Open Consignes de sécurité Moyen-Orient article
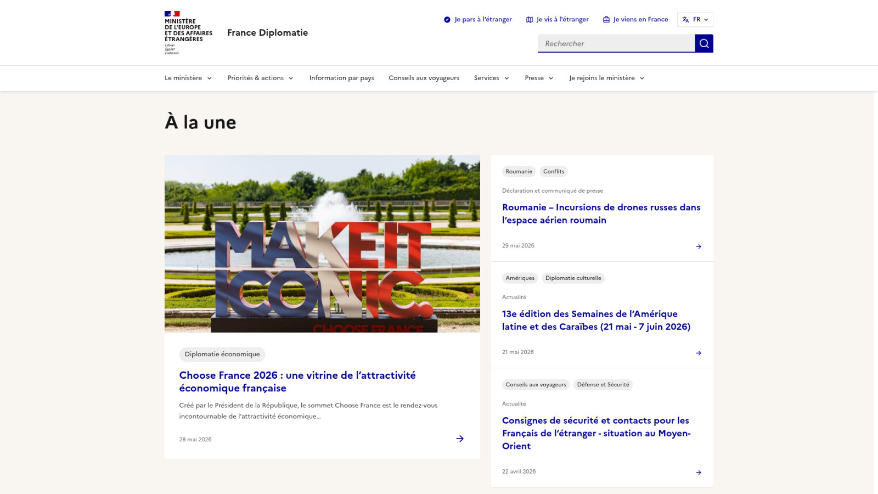 596,433
